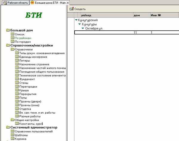Switch to the Рабочая область tab
This screenshot has height=141, width=179.
coord(16,3)
